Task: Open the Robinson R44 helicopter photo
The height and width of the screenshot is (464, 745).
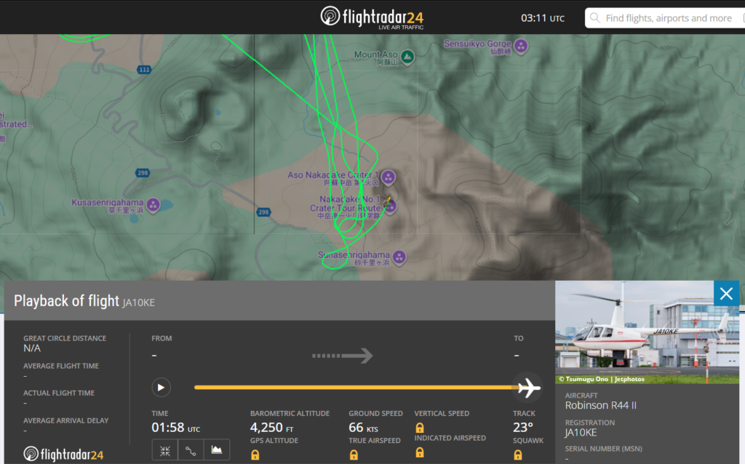Action: pos(647,332)
